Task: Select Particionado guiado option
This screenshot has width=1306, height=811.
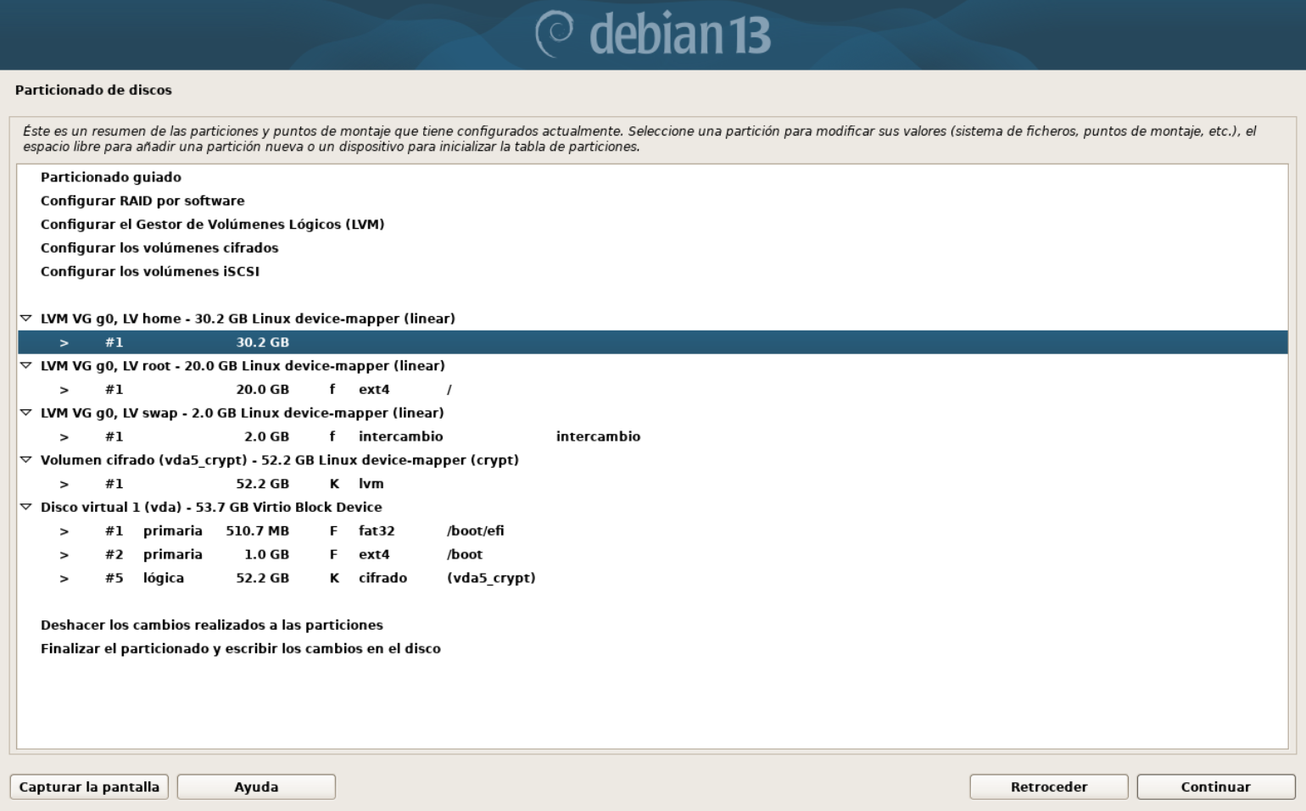Action: pyautogui.click(x=110, y=177)
